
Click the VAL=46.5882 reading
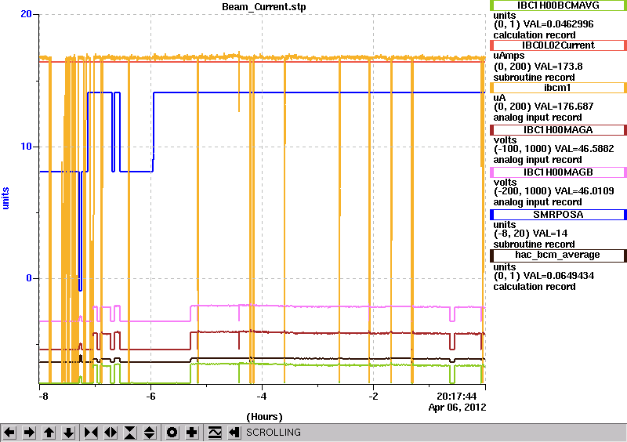click(x=582, y=149)
